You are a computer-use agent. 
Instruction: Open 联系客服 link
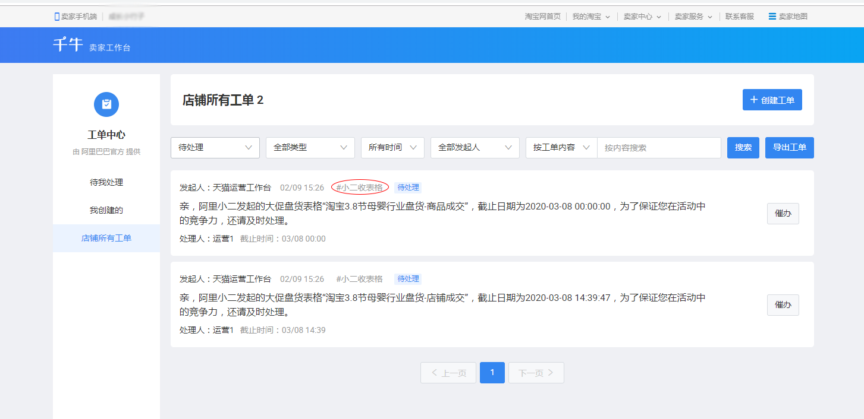(740, 17)
